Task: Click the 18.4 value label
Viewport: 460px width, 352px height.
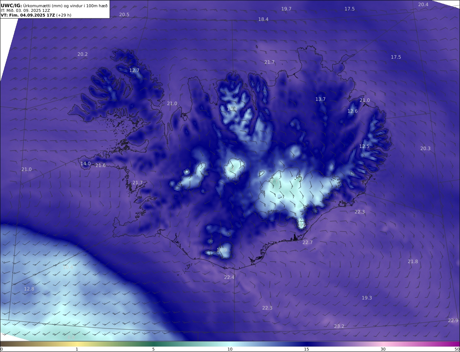Action: 263,19
